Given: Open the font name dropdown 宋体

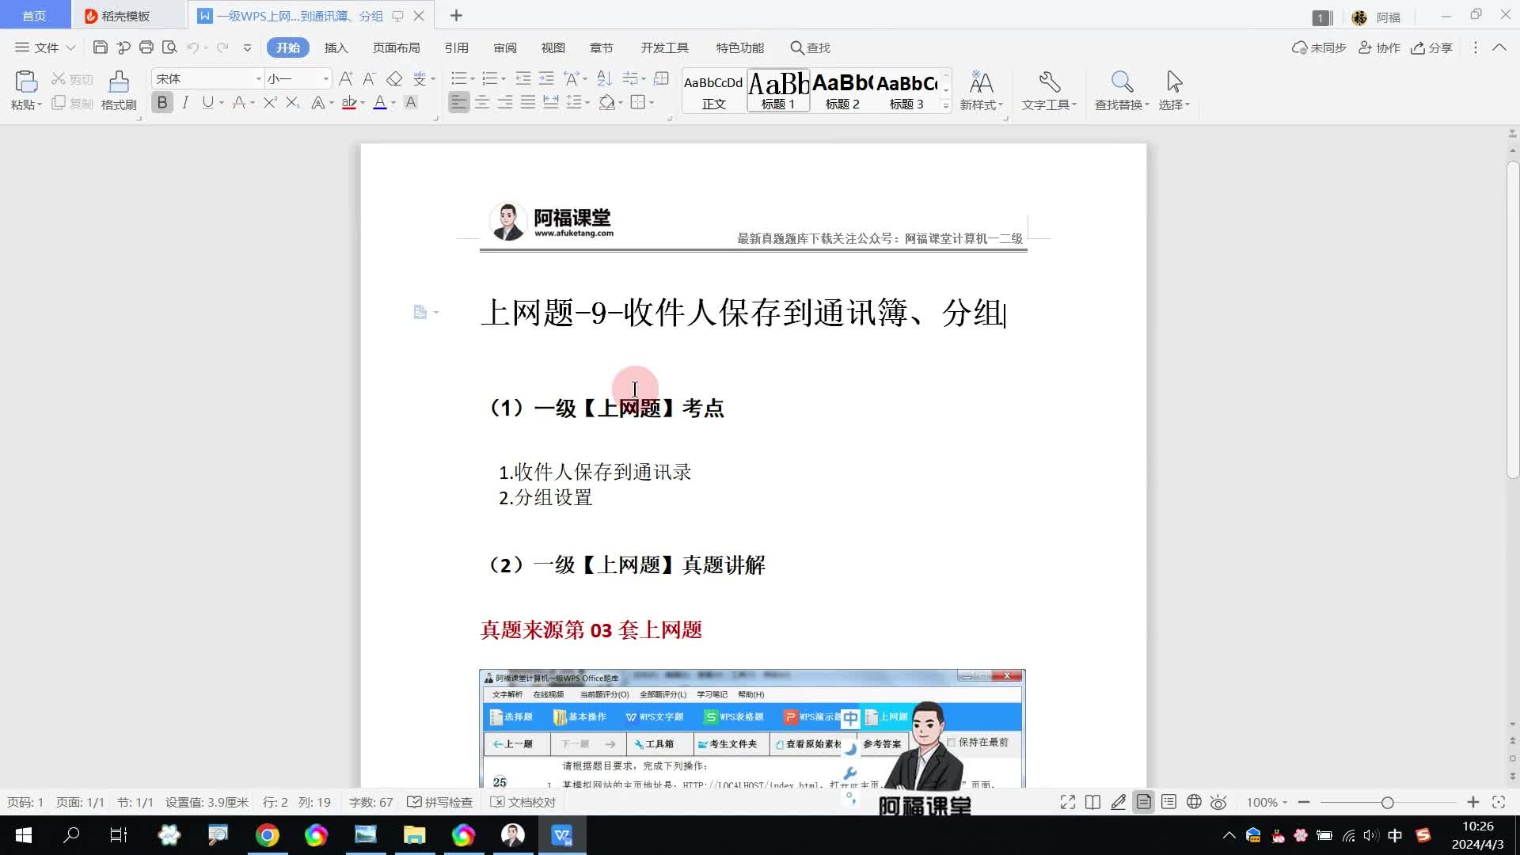Looking at the screenshot, I should 258,78.
